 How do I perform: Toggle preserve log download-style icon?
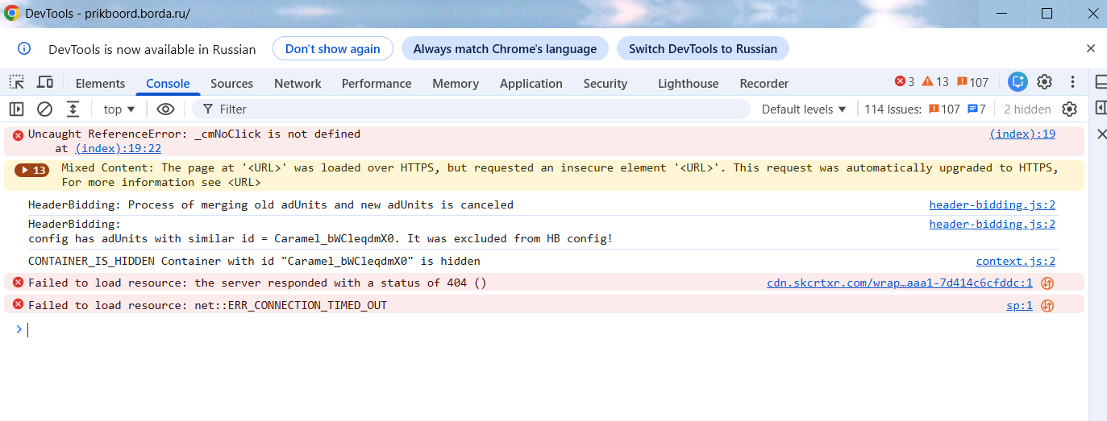pyautogui.click(x=73, y=109)
